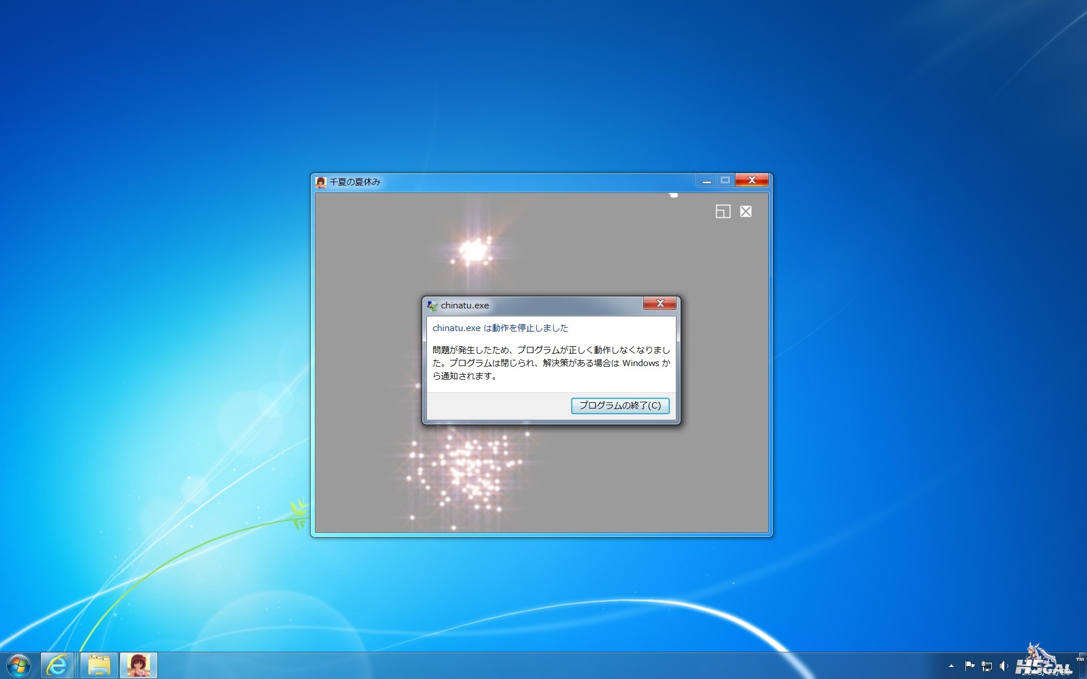Minimize the 千夏の夏休み game window
1087x679 pixels.
pyautogui.click(x=706, y=181)
